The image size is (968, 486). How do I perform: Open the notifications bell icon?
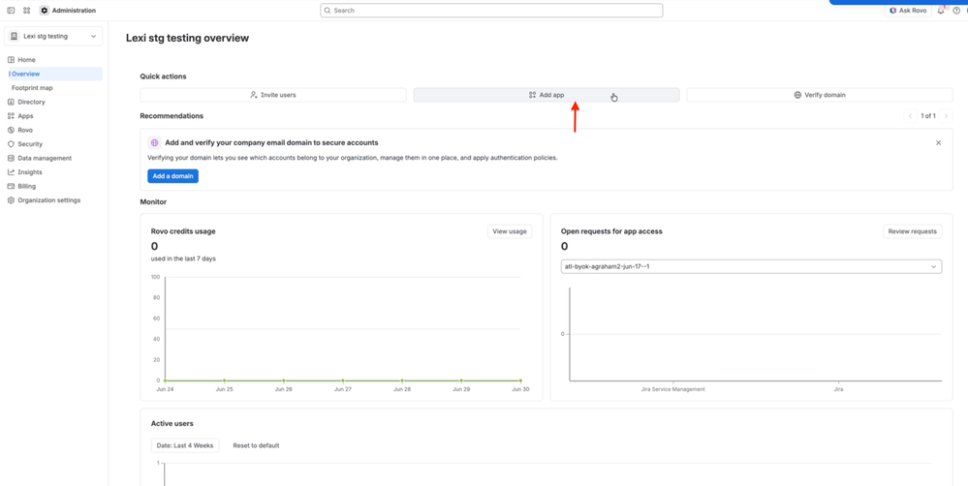pyautogui.click(x=941, y=11)
